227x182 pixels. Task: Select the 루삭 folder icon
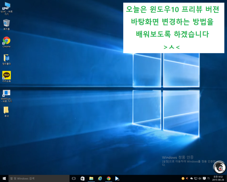[6, 112]
